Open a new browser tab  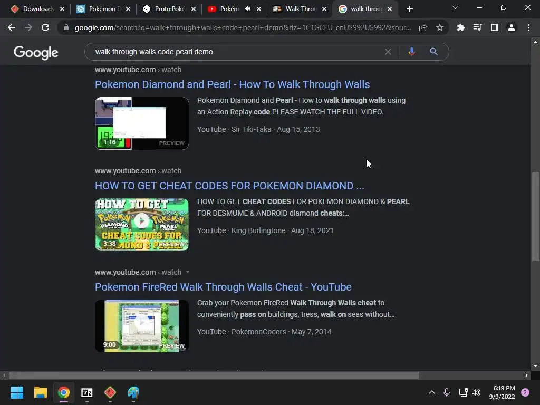click(409, 9)
